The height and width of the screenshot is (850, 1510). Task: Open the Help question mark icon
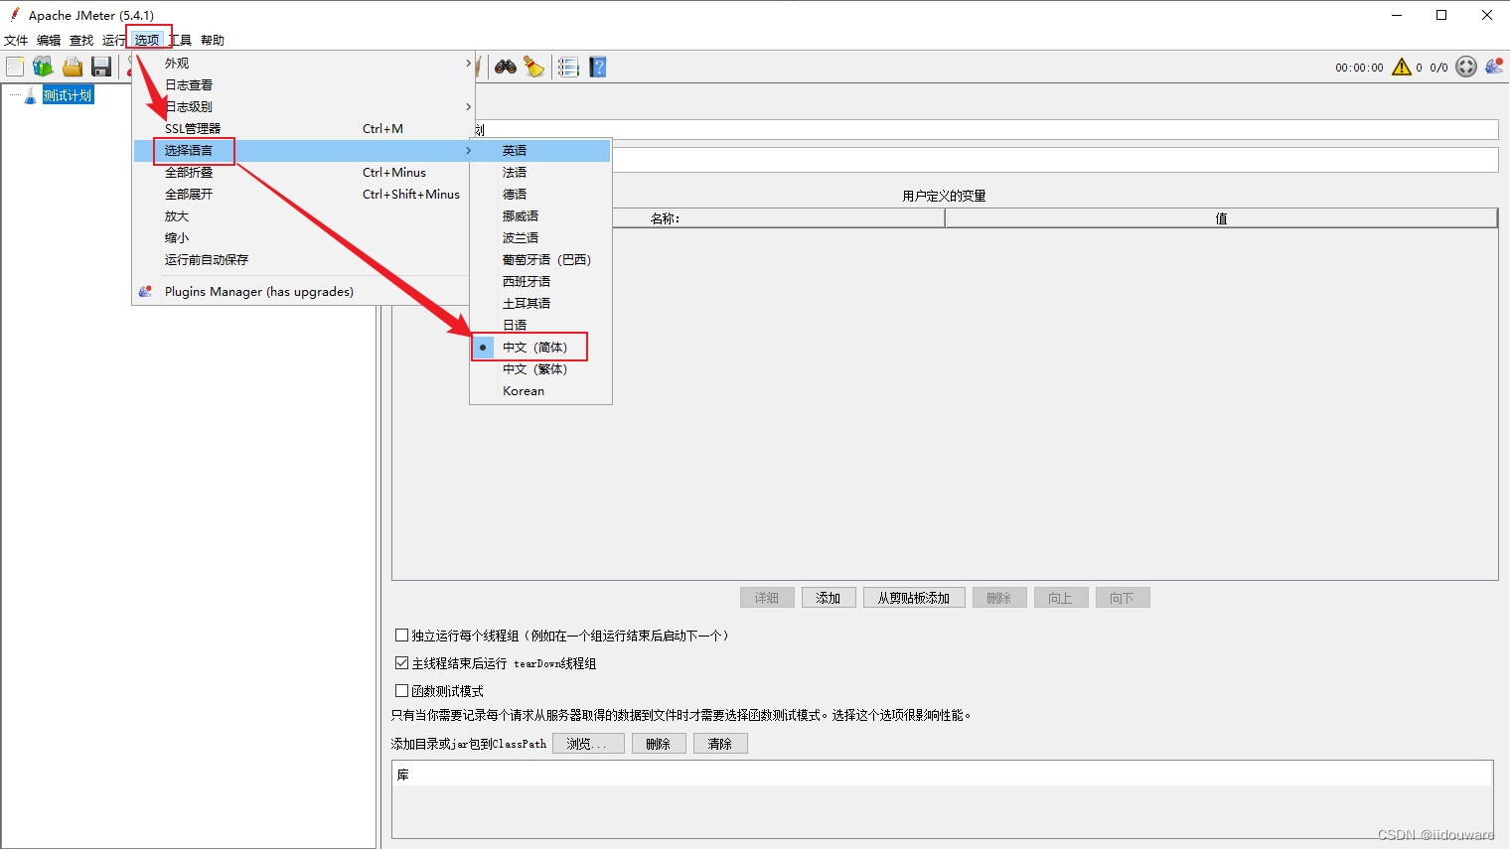[x=597, y=67]
